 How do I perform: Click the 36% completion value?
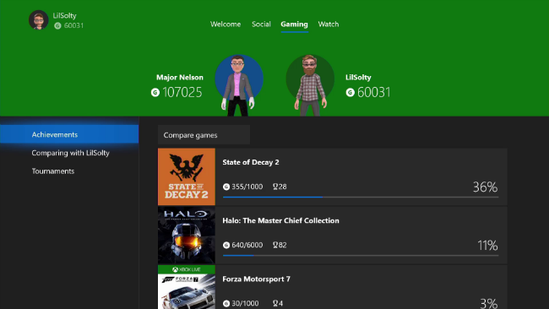[x=486, y=187]
